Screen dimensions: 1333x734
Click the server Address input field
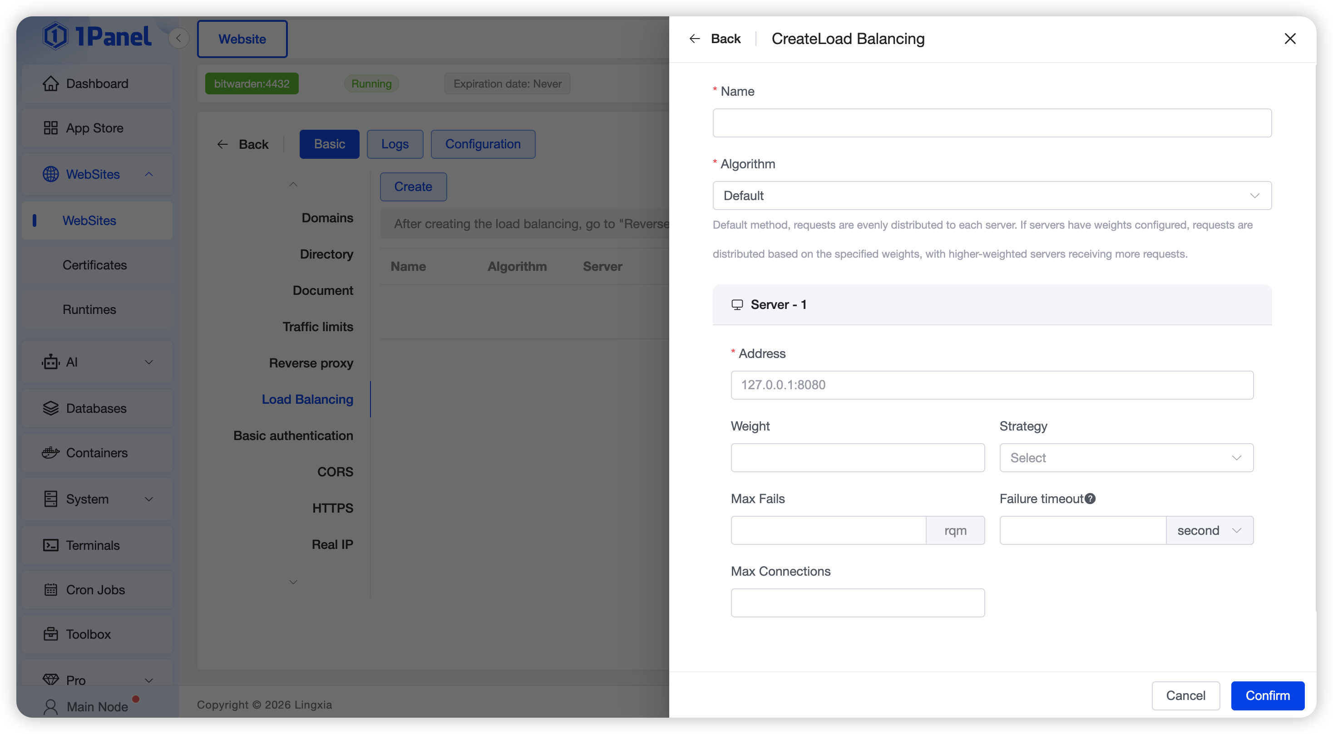click(x=992, y=385)
